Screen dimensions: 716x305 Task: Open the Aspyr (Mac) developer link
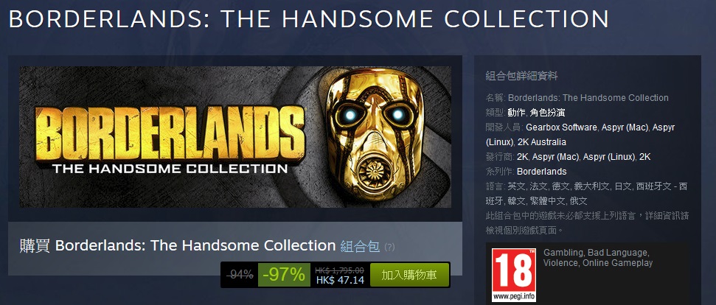(623, 127)
